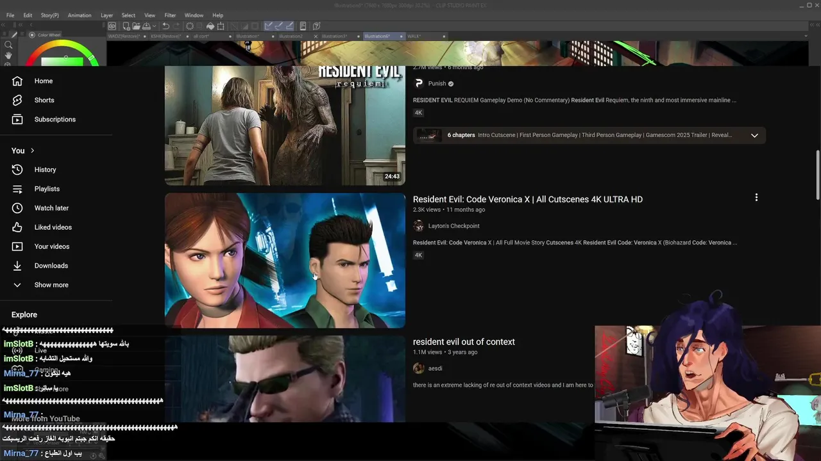Image resolution: width=821 pixels, height=461 pixels.
Task: Click the Clear (dotted circle) toolbar icon
Action: [190, 26]
